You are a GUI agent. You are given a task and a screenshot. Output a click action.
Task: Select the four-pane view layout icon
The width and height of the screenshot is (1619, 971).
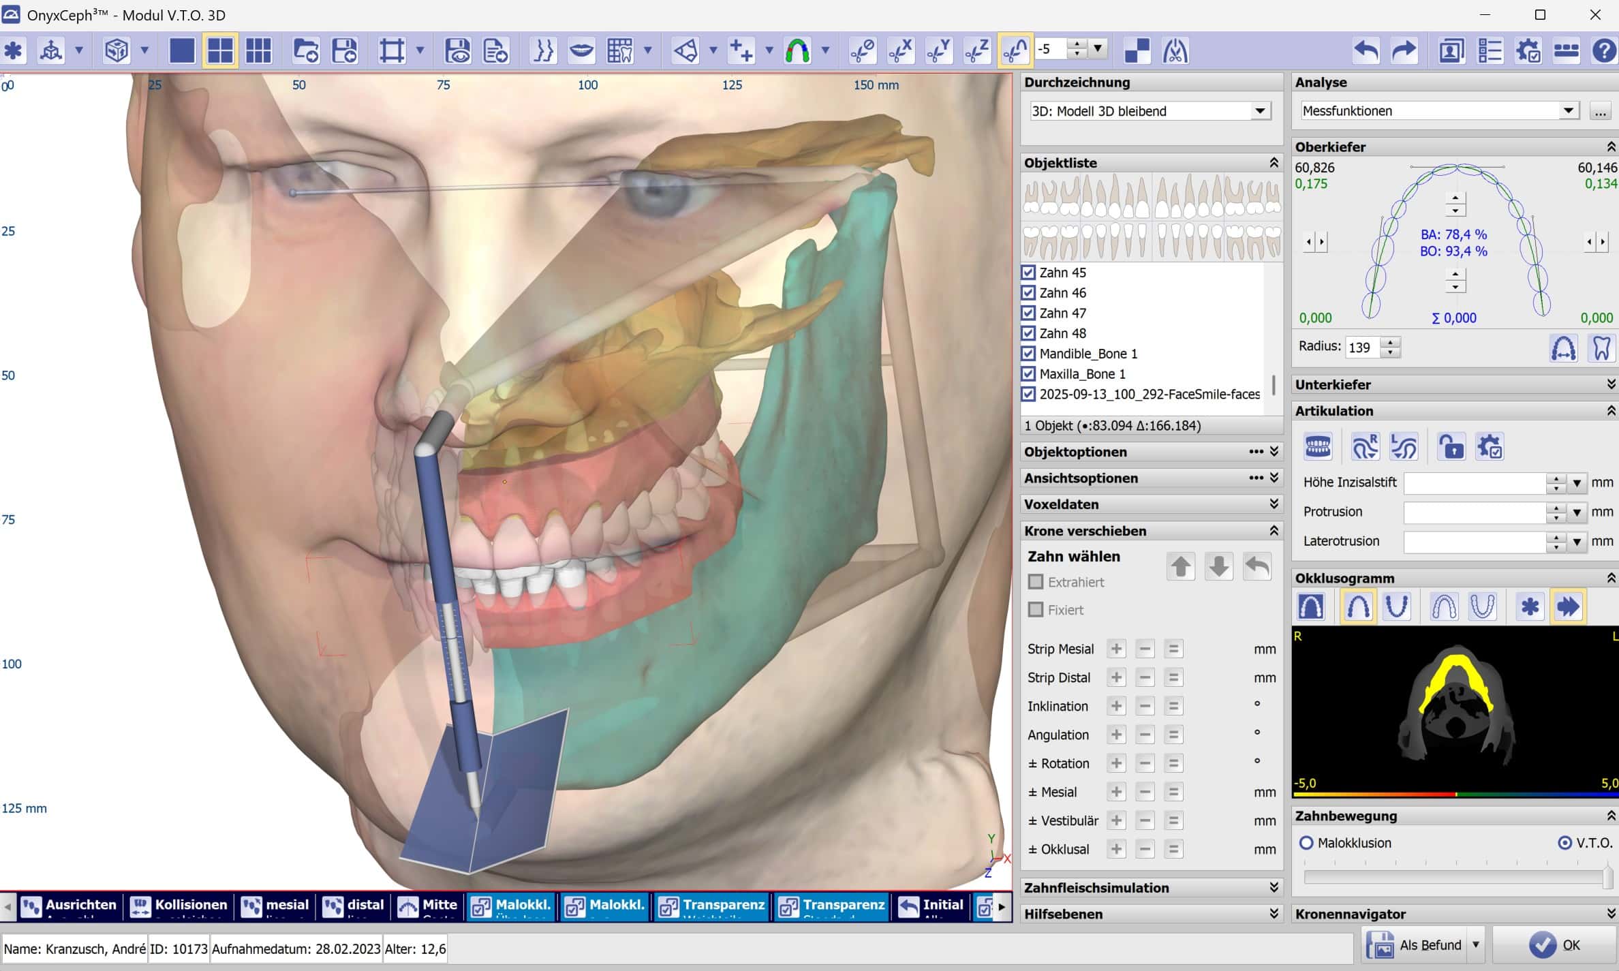220,50
